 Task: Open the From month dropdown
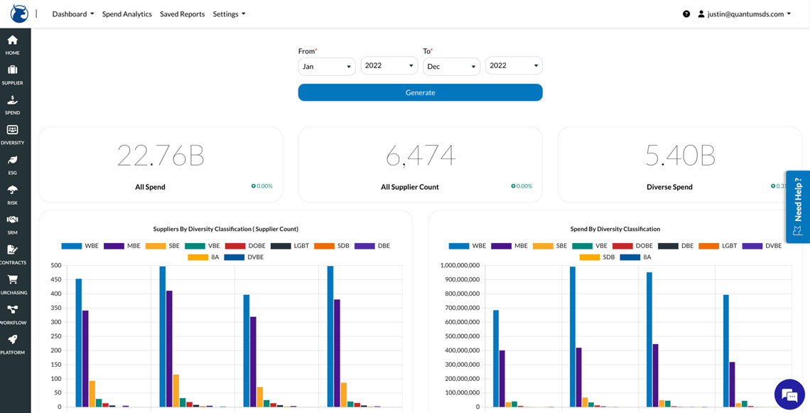tap(326, 66)
